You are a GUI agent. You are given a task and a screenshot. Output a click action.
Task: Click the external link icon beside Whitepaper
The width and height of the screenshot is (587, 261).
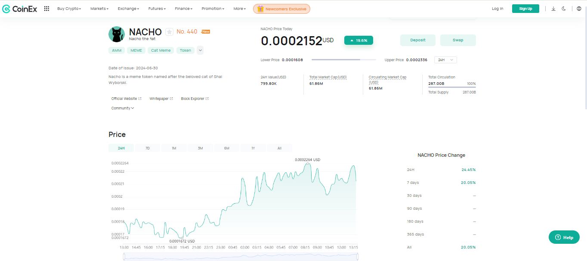(171, 99)
